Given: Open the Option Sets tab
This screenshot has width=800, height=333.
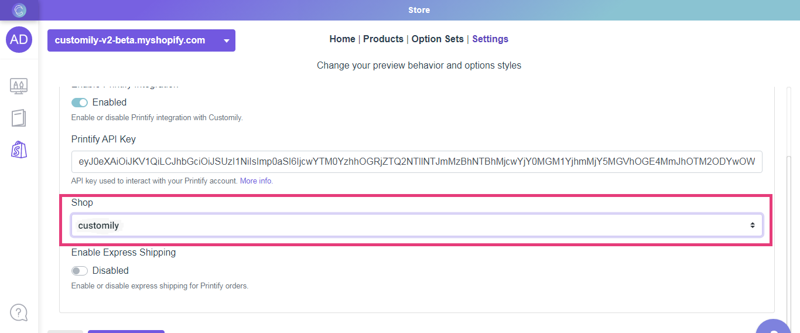Looking at the screenshot, I should 437,39.
